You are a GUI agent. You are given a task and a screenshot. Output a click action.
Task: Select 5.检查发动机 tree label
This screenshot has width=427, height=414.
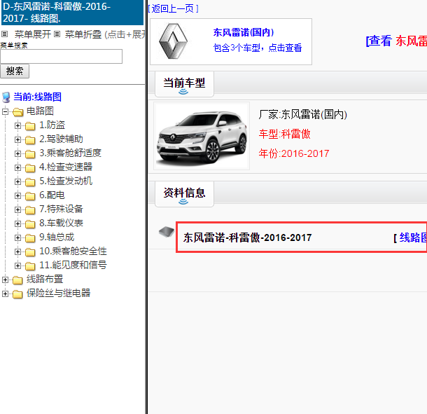(66, 181)
